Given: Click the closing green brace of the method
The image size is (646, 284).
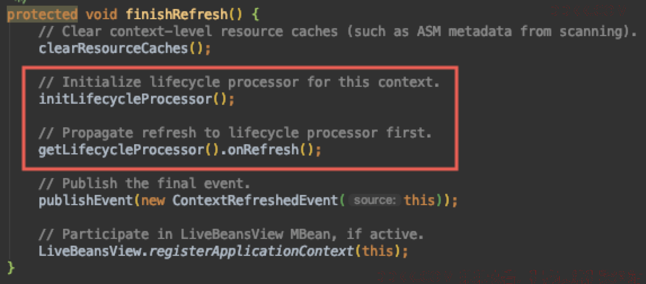Looking at the screenshot, I should (x=11, y=268).
